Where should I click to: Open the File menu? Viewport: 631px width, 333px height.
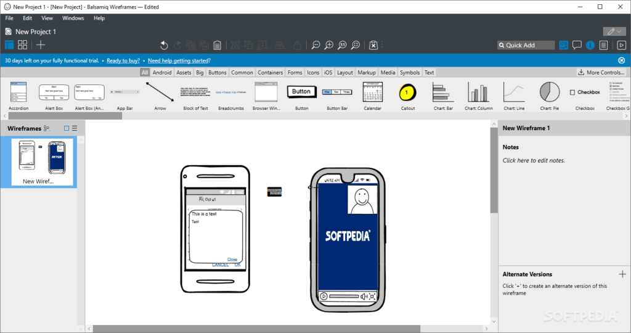[x=9, y=18]
